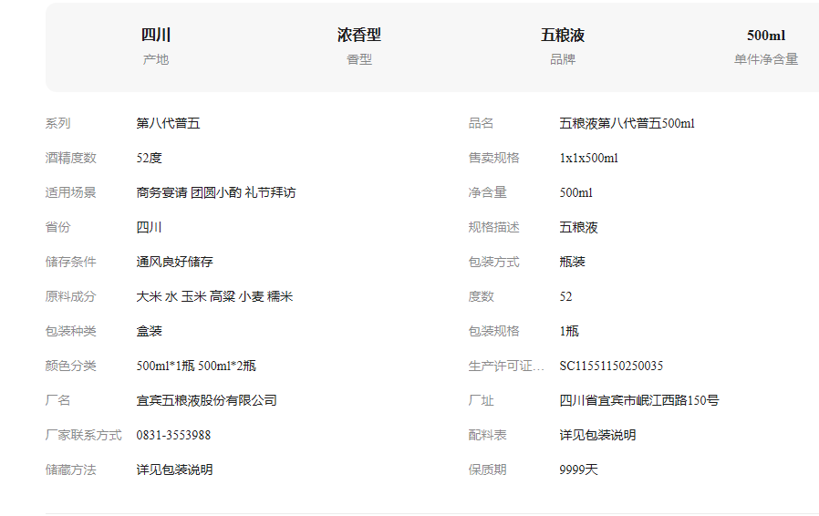Click the 单件净含量 label

pos(766,59)
